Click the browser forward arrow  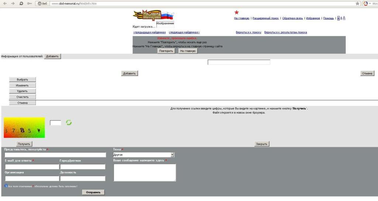point(13,4)
